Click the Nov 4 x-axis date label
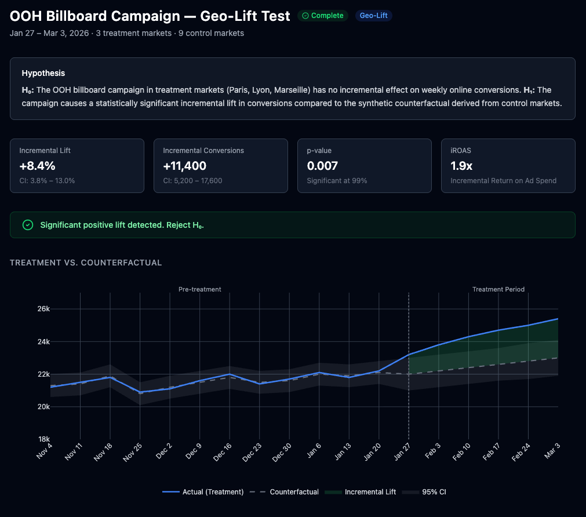The height and width of the screenshot is (517, 586). [x=45, y=450]
